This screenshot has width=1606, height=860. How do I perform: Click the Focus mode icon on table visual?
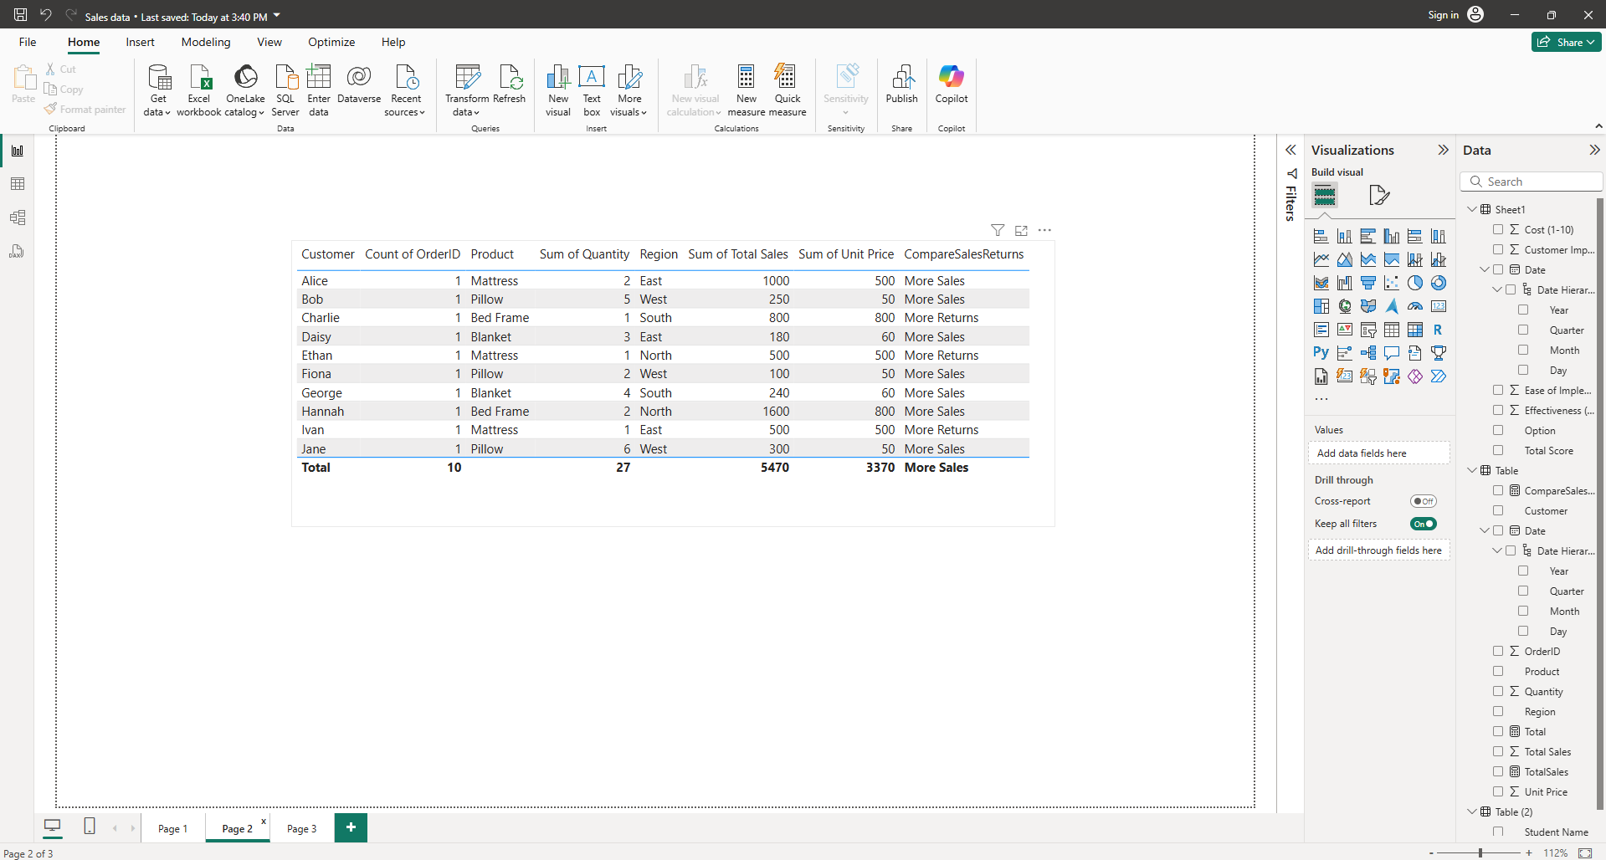click(x=1021, y=230)
